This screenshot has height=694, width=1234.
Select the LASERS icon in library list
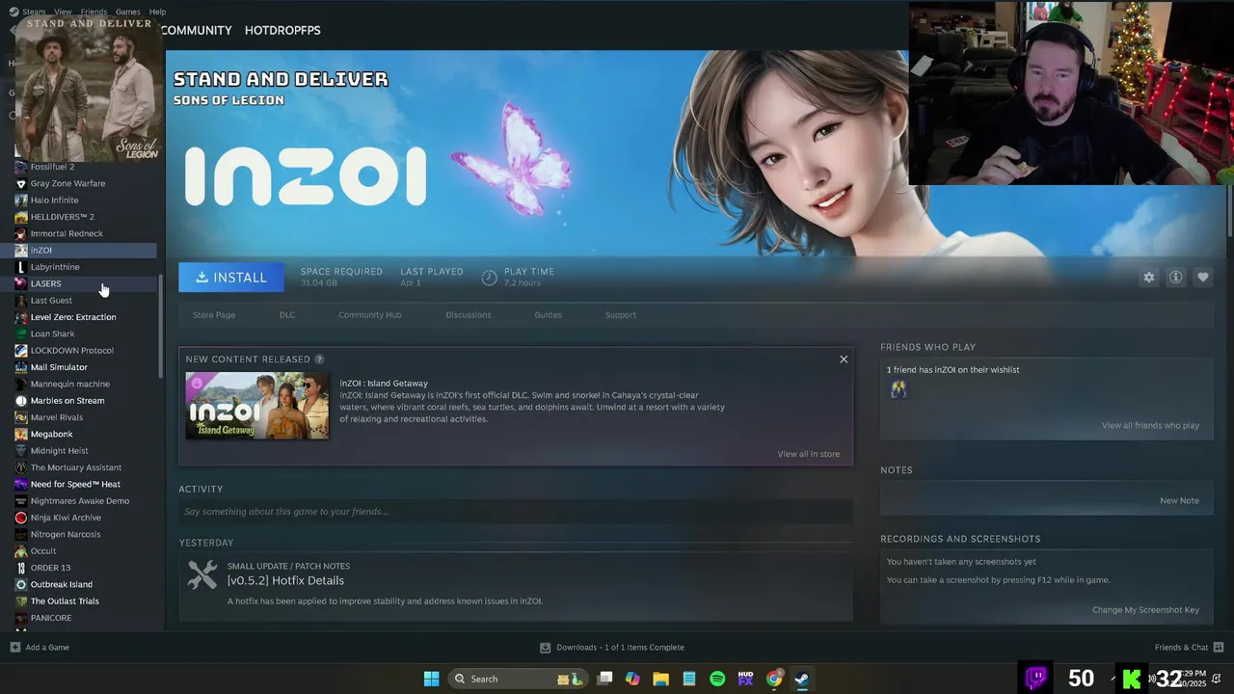click(x=21, y=283)
